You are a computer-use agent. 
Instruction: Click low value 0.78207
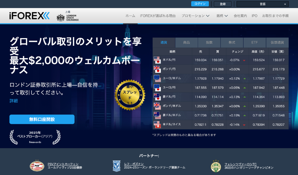point(278,125)
